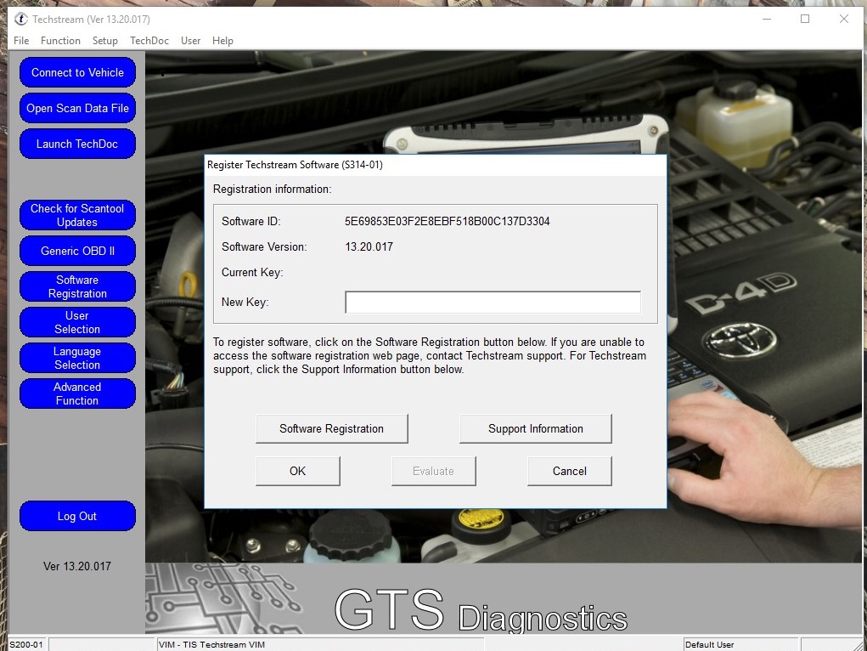
Task: Open the Help menu
Action: (222, 40)
